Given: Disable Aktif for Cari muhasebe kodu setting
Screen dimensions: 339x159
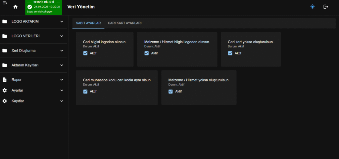Looking at the screenshot, I should [85, 92].
